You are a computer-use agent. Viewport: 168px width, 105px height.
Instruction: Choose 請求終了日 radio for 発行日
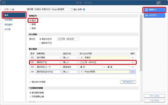(40, 43)
